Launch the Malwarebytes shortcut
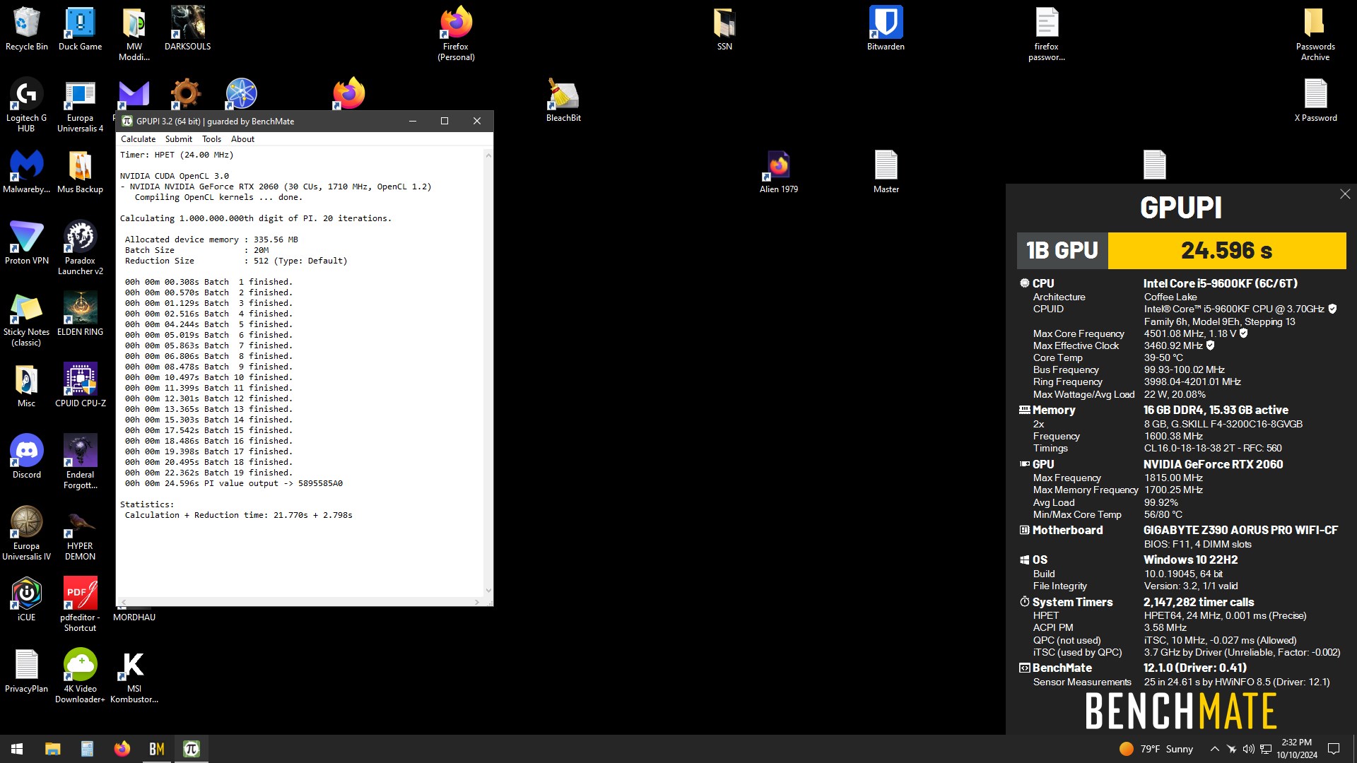 tap(26, 172)
